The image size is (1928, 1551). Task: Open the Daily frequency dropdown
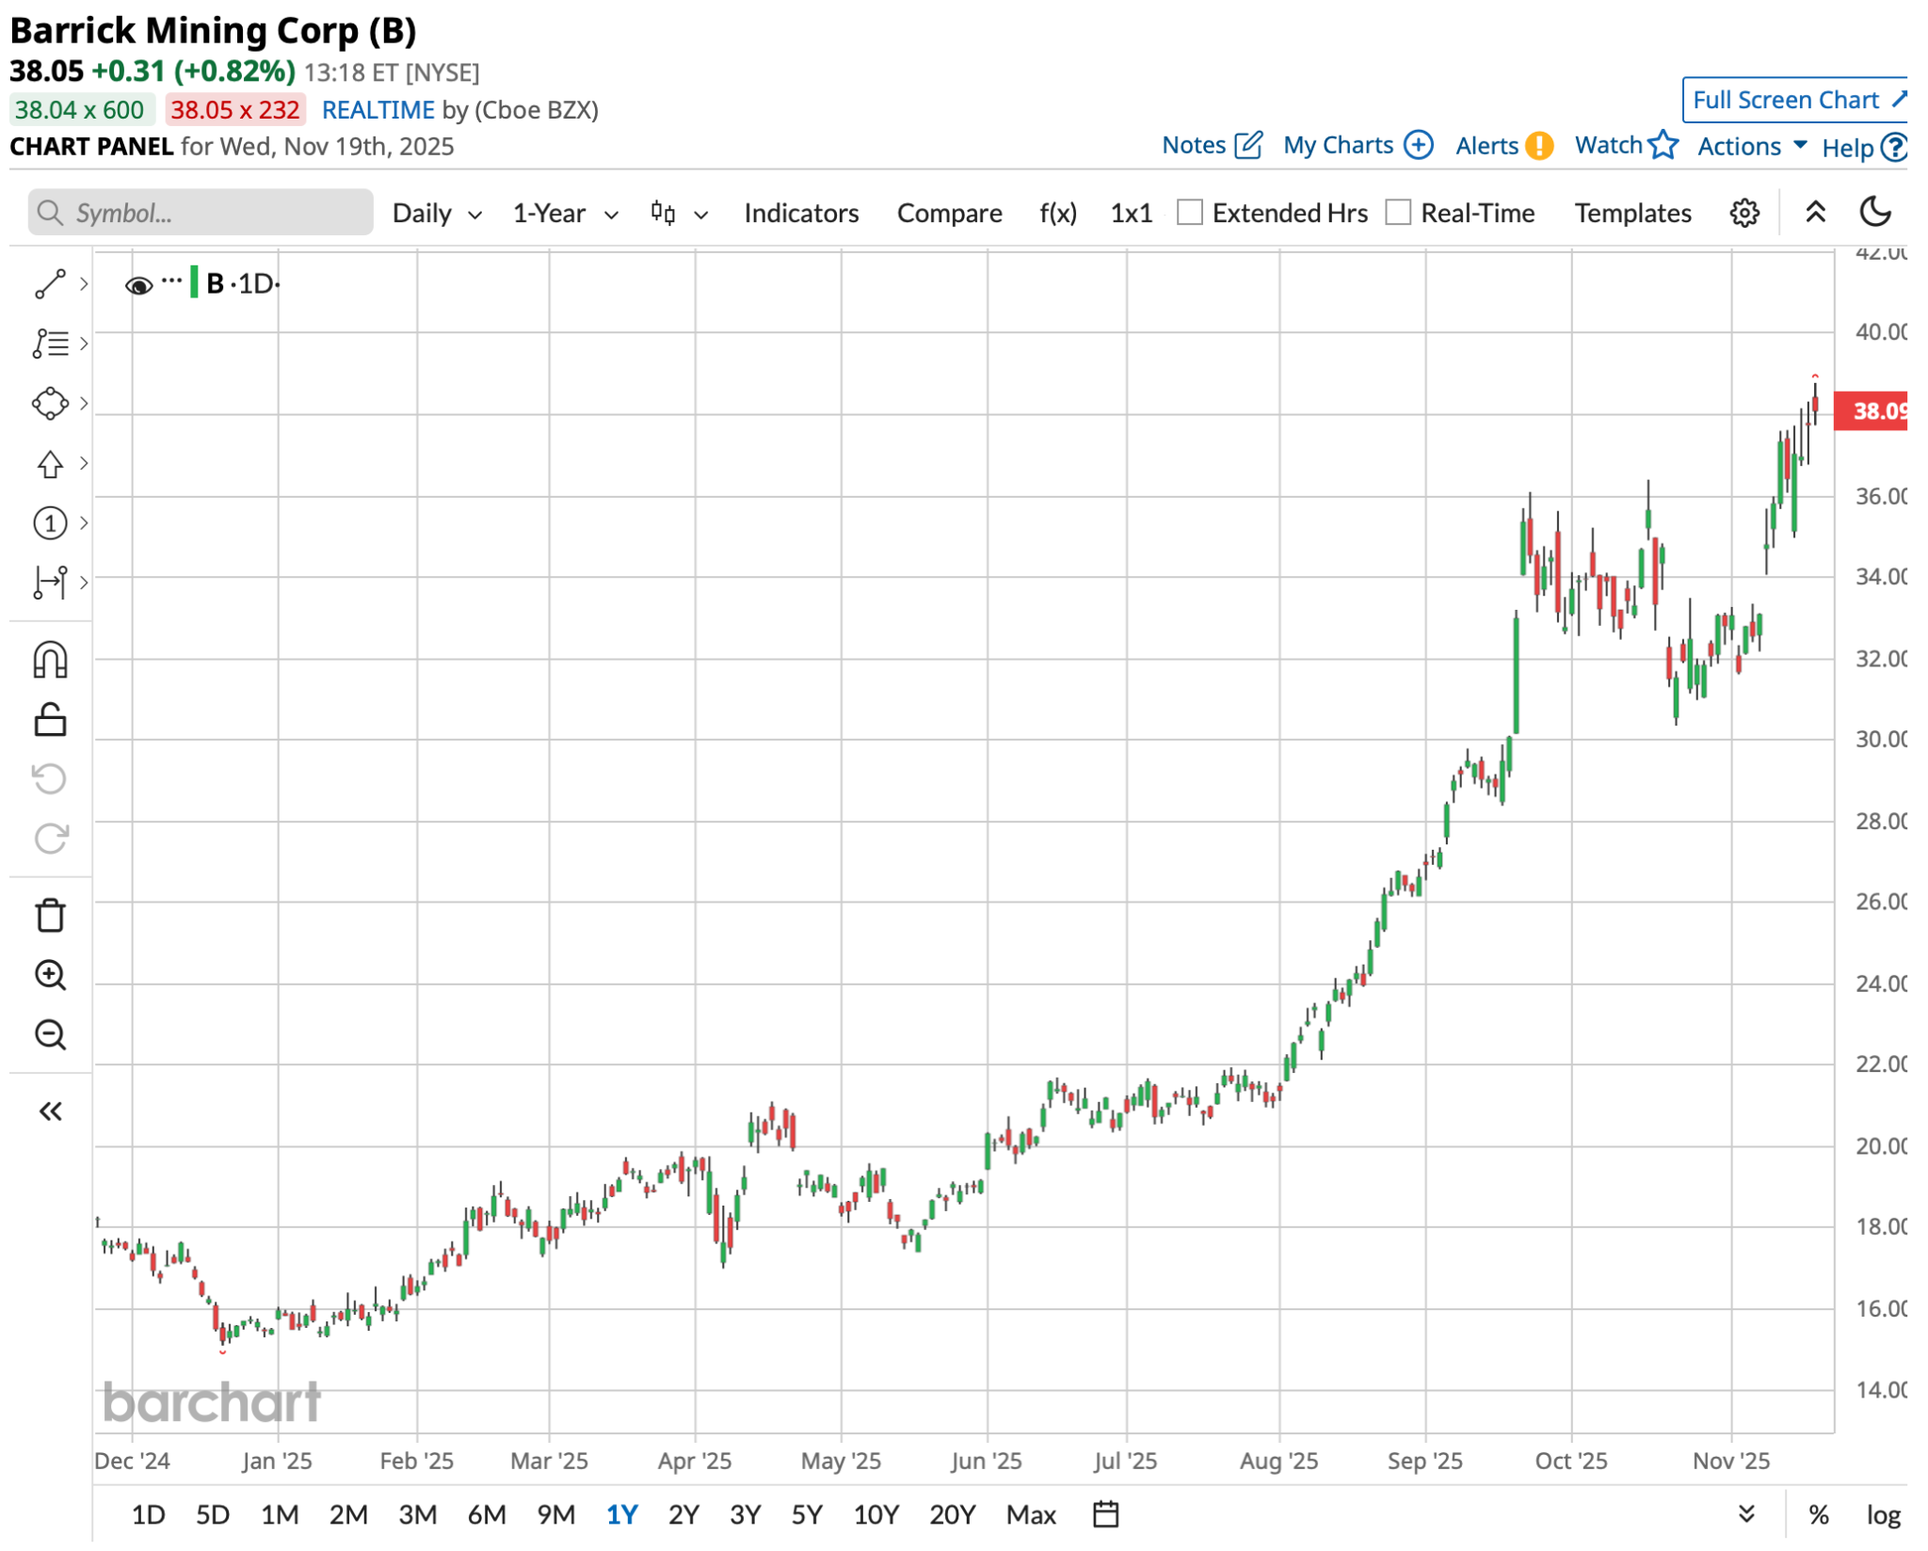(x=436, y=214)
